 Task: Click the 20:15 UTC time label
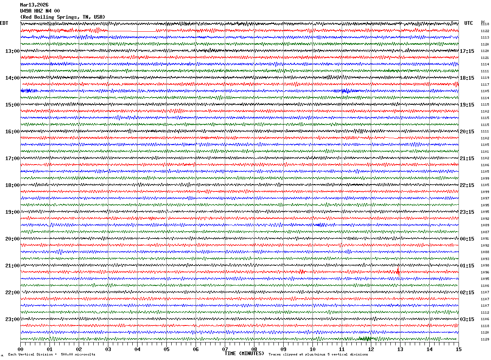click(467, 132)
